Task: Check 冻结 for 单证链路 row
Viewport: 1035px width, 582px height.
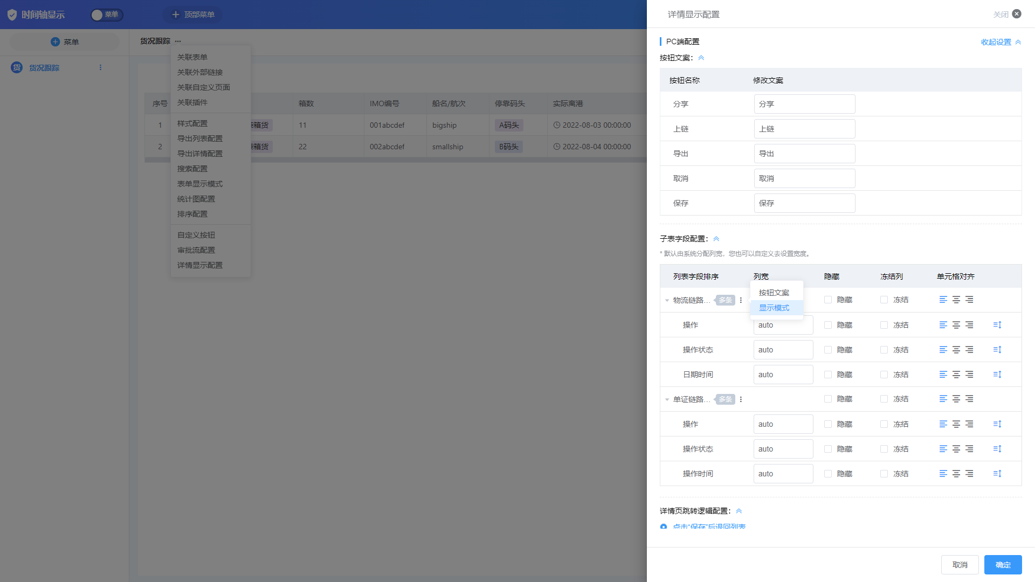Action: [x=884, y=399]
